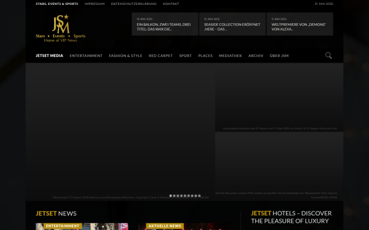
Task: Open the search magnifier icon
Action: pos(328,55)
